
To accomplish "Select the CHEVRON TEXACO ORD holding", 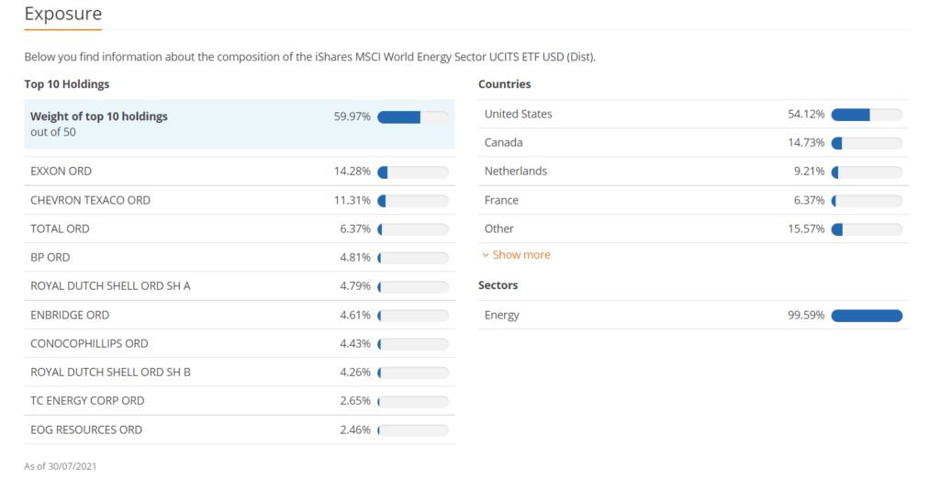I will pyautogui.click(x=240, y=200).
